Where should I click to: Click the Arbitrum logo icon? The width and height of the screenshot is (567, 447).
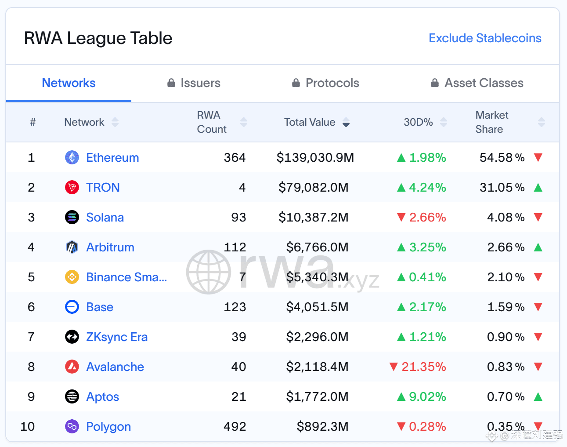pyautogui.click(x=72, y=247)
